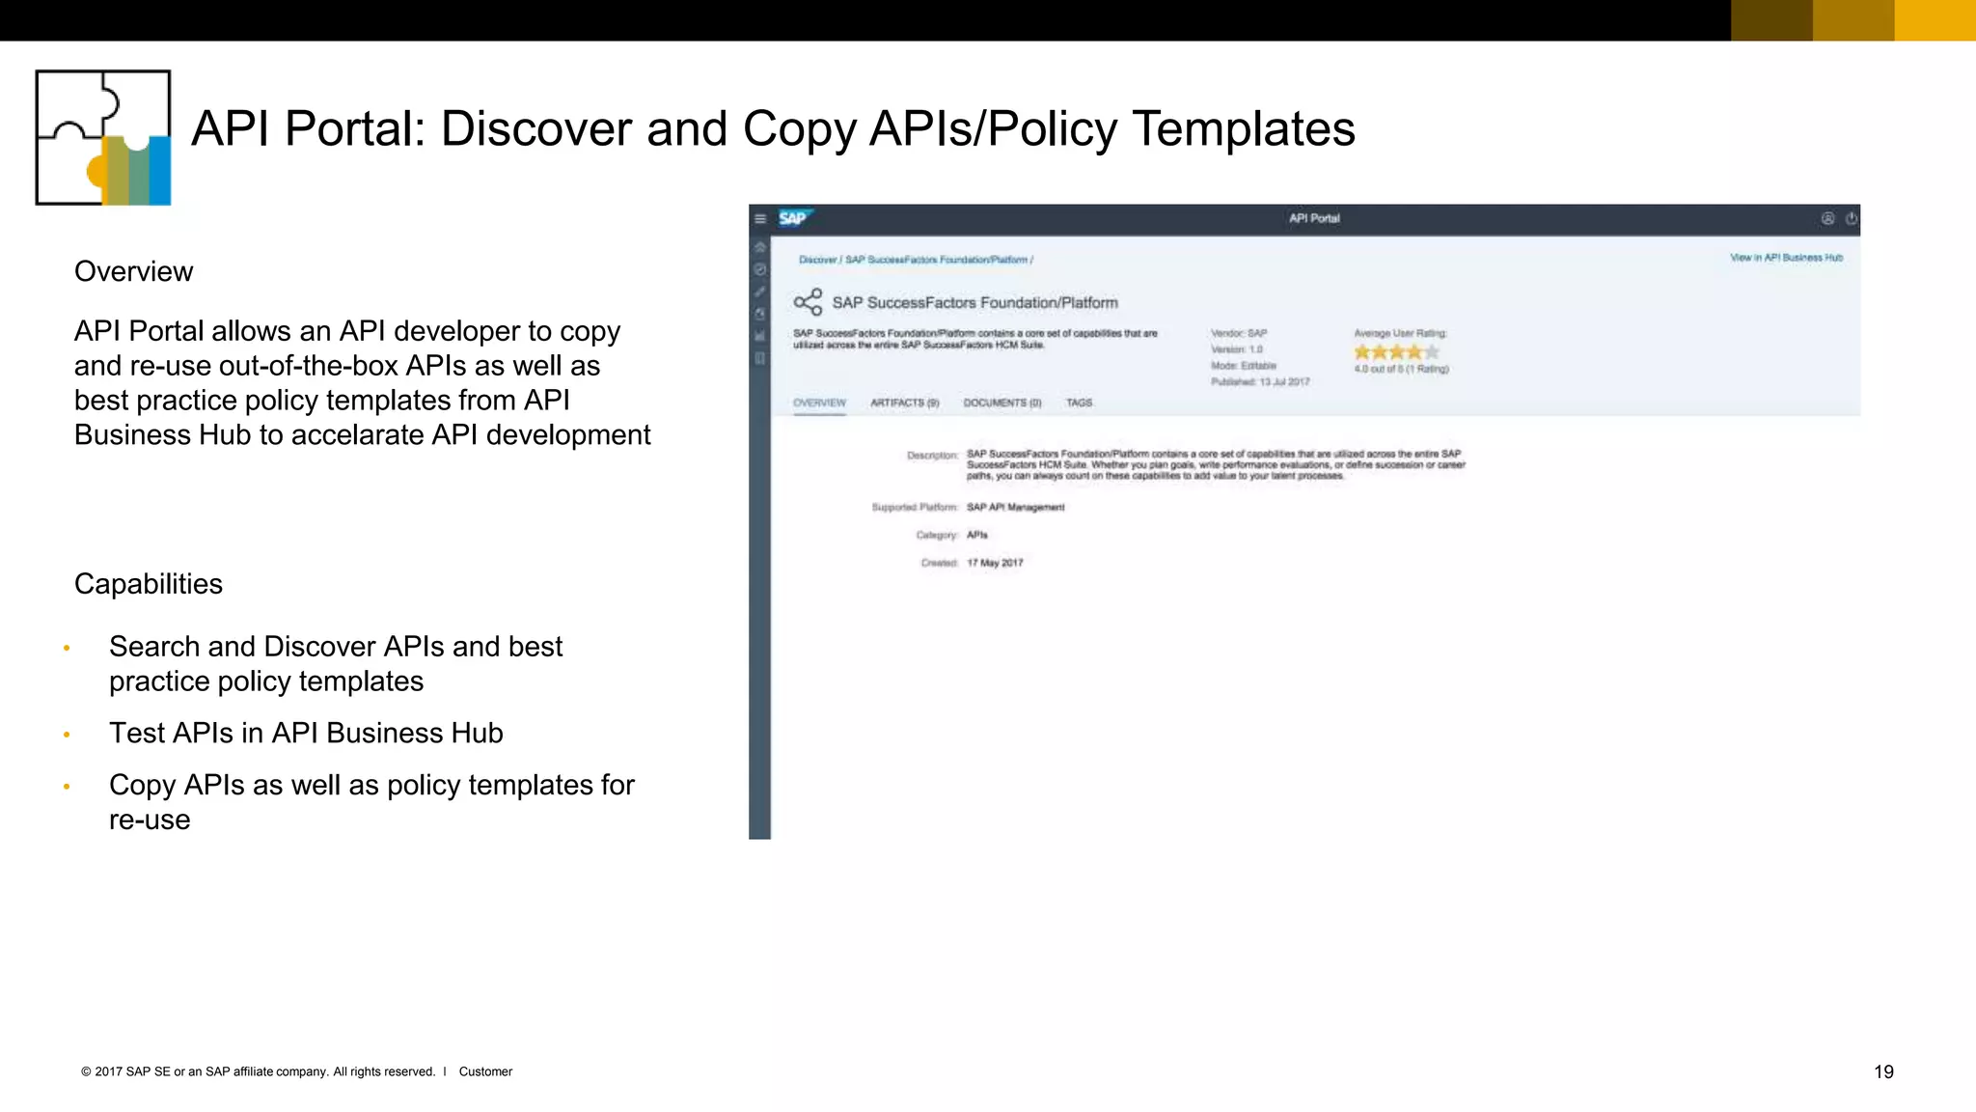
Task: Follow the Discover breadcrumb link
Action: [x=817, y=260]
